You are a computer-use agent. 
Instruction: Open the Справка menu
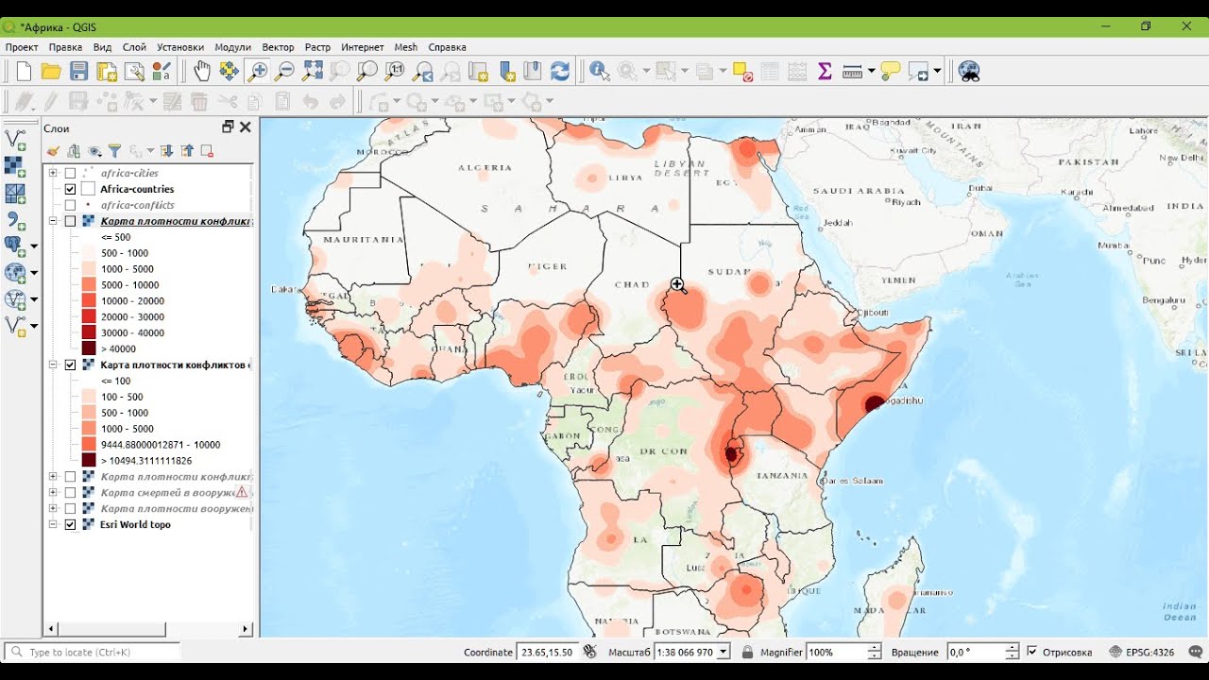pyautogui.click(x=447, y=47)
